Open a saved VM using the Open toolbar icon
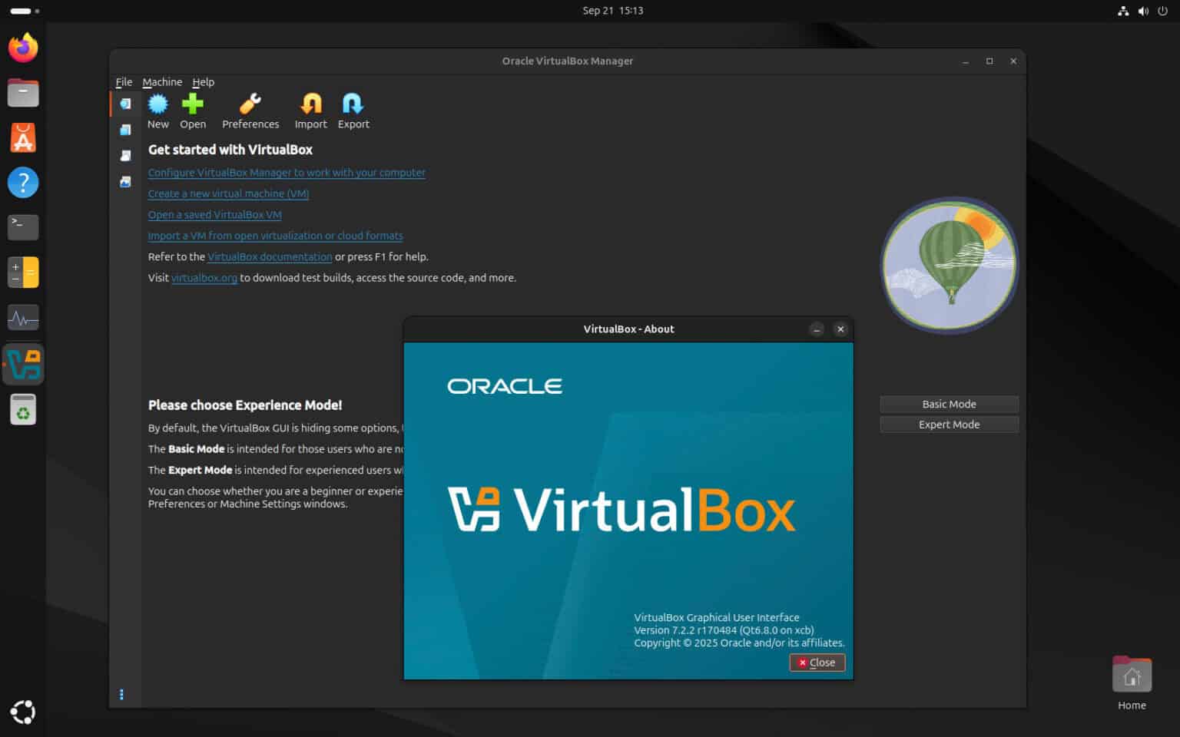The height and width of the screenshot is (737, 1180). point(193,110)
